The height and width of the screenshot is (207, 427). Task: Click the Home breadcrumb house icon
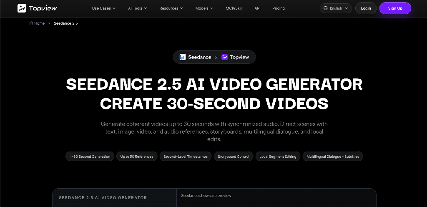point(31,23)
